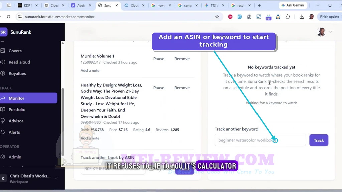Open the Covers sidebar icon

pyautogui.click(x=3, y=51)
